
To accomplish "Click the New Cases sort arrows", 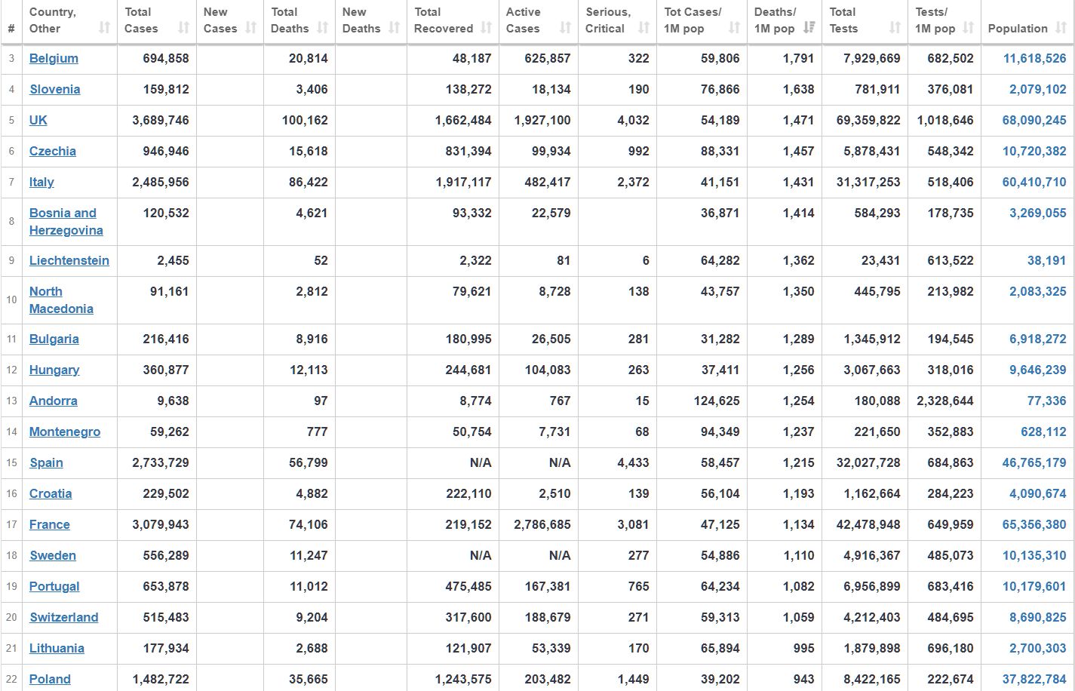I will click(251, 28).
